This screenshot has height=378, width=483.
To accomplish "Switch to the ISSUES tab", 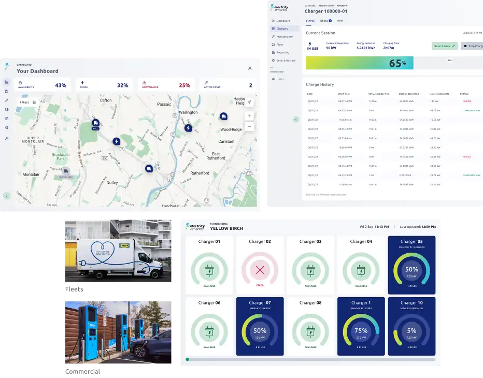I will pyautogui.click(x=325, y=21).
